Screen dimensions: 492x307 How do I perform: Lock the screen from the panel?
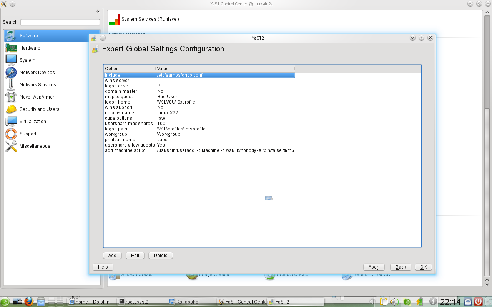click(468, 302)
